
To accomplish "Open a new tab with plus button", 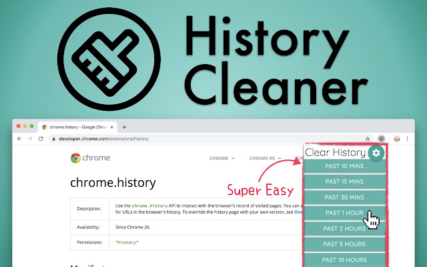I will pyautogui.click(x=124, y=127).
